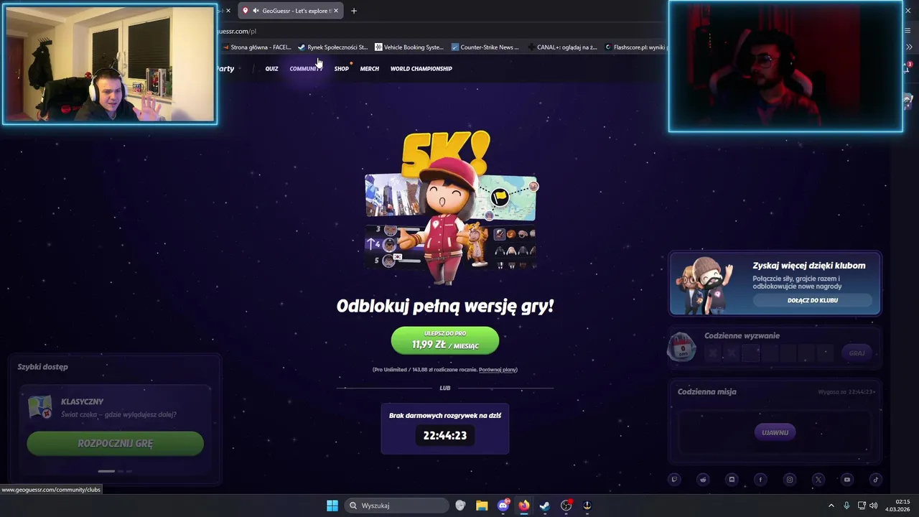The image size is (919, 517).
Task: Click the 'Szybki dostęp' heading
Action: [x=43, y=367]
